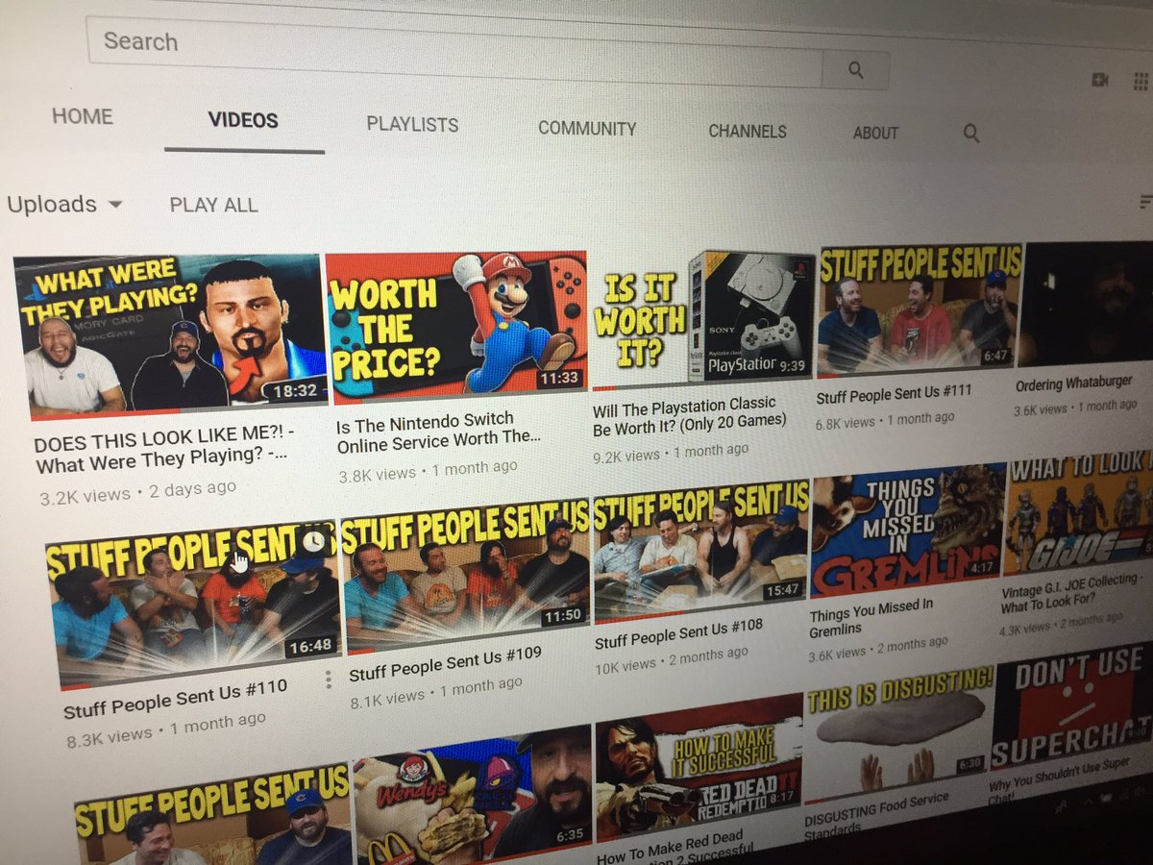Click Watch Later clock on Stuff People Sent Us #110

click(x=313, y=543)
